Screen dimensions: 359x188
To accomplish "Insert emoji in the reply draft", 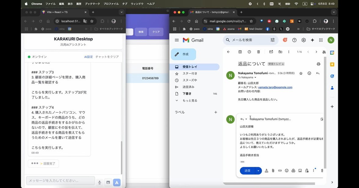I will coord(287,171).
